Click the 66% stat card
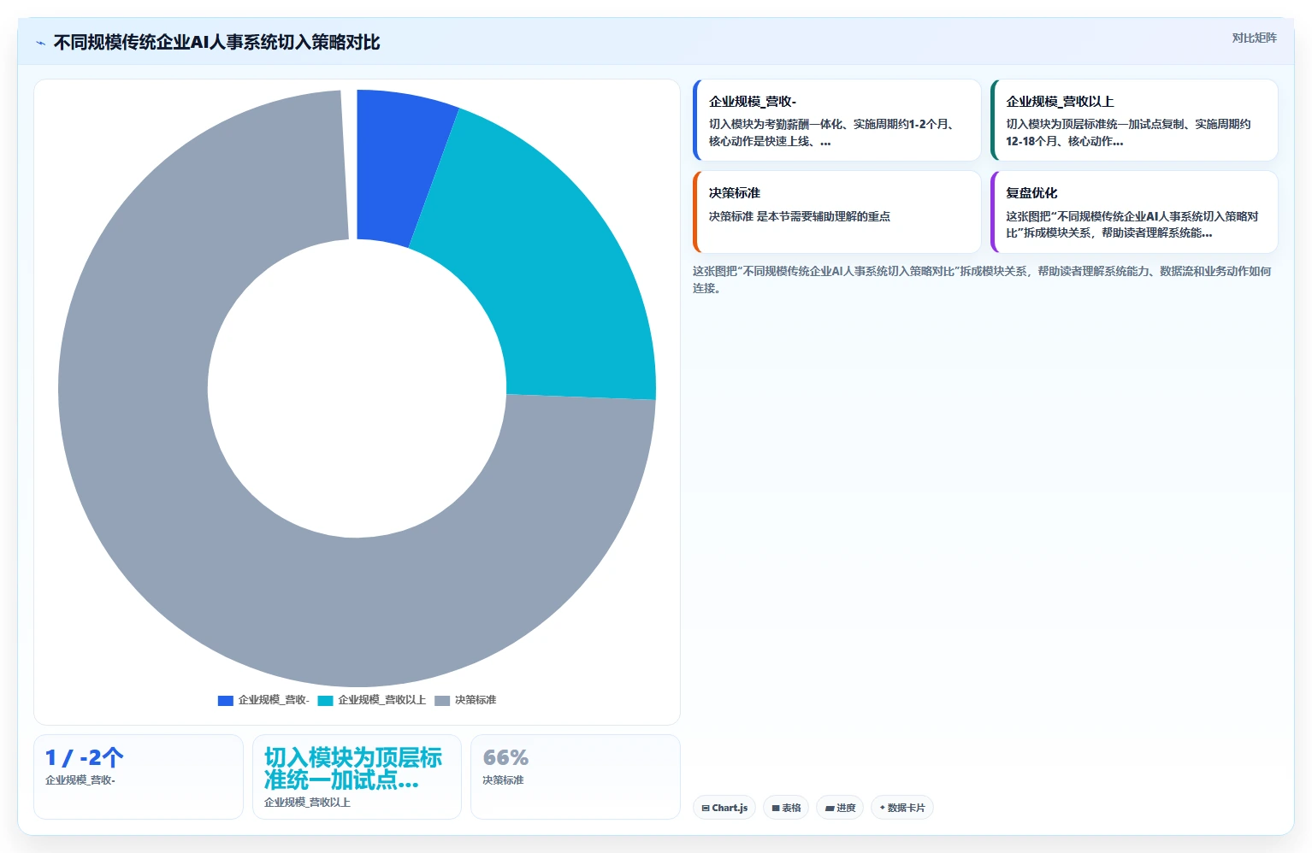The image size is (1312, 853). click(x=576, y=777)
